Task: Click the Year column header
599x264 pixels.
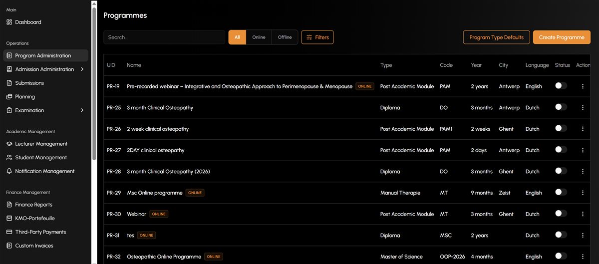Action: (476, 65)
